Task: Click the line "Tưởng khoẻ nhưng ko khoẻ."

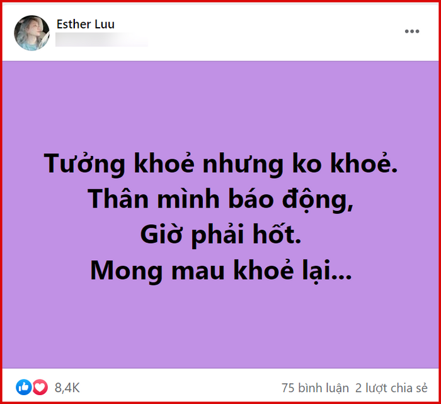Action: pos(220,164)
